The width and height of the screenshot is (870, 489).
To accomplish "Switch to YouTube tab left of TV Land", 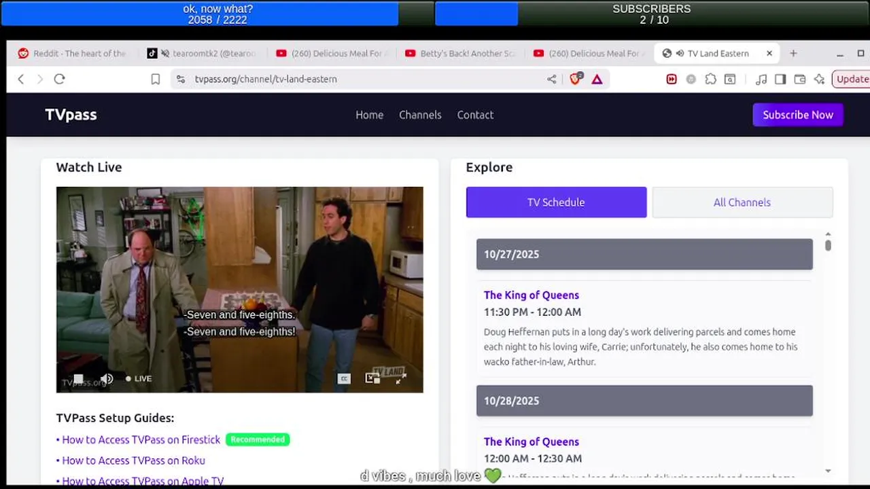I will pyautogui.click(x=589, y=53).
